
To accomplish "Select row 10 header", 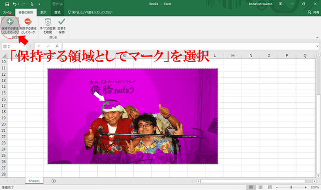I will coord(4,62).
